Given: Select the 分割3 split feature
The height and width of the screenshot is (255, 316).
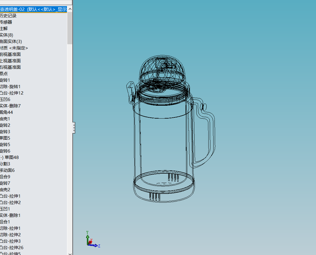Looking at the screenshot, I should (5, 164).
